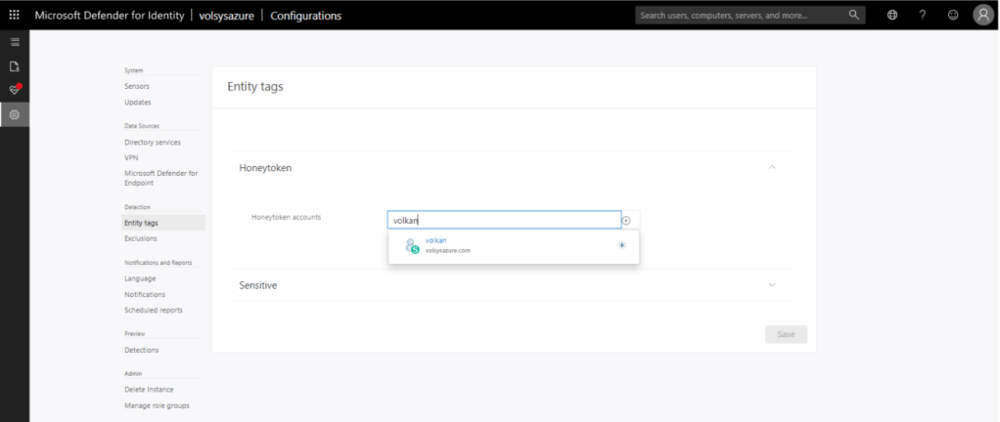Go to Exclusions under Detection
This screenshot has height=422, width=1000.
coord(140,238)
